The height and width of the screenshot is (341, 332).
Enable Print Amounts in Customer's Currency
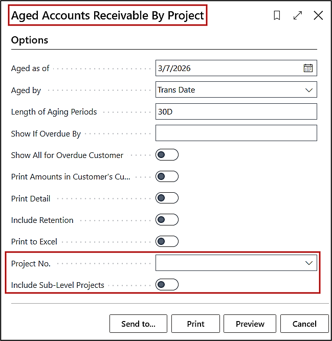click(x=167, y=176)
